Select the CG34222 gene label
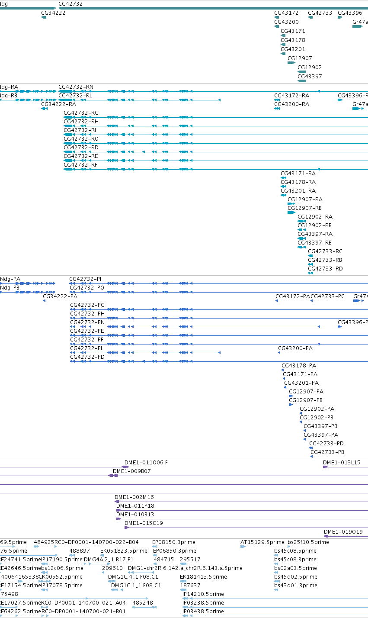The image size is (368, 618). (53, 13)
